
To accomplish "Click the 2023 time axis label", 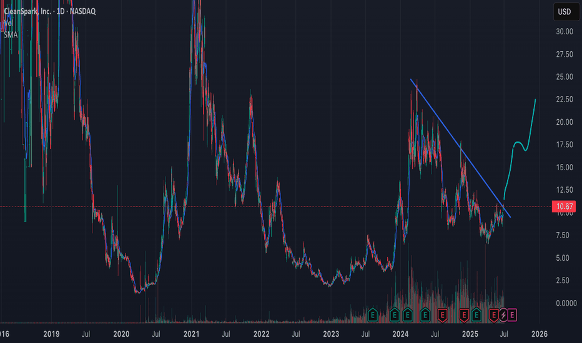I will coord(331,334).
